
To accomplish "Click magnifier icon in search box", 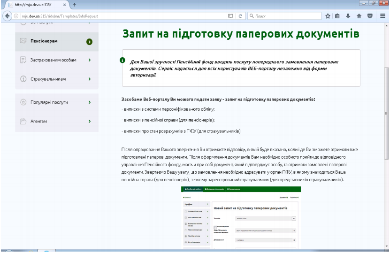I will [x=252, y=16].
